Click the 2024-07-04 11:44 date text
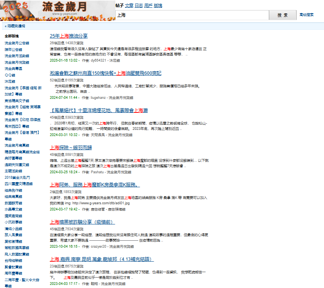 click(63, 98)
